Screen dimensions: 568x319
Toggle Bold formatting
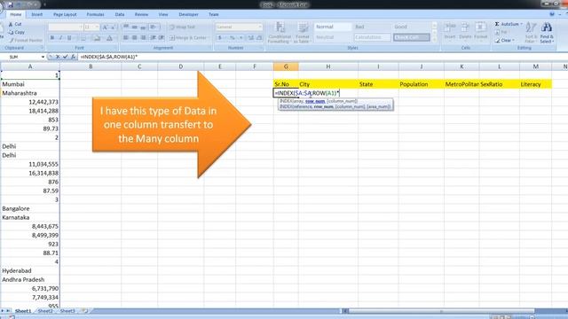coord(52,38)
